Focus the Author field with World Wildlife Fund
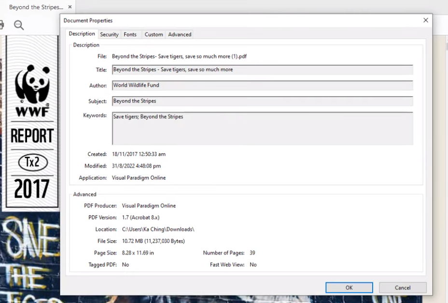 click(262, 86)
